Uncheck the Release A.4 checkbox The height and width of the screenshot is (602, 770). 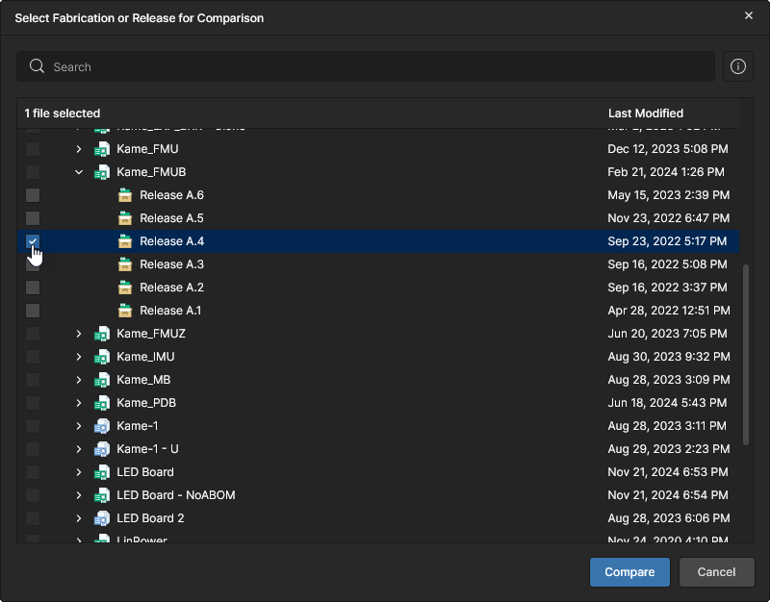pos(33,241)
